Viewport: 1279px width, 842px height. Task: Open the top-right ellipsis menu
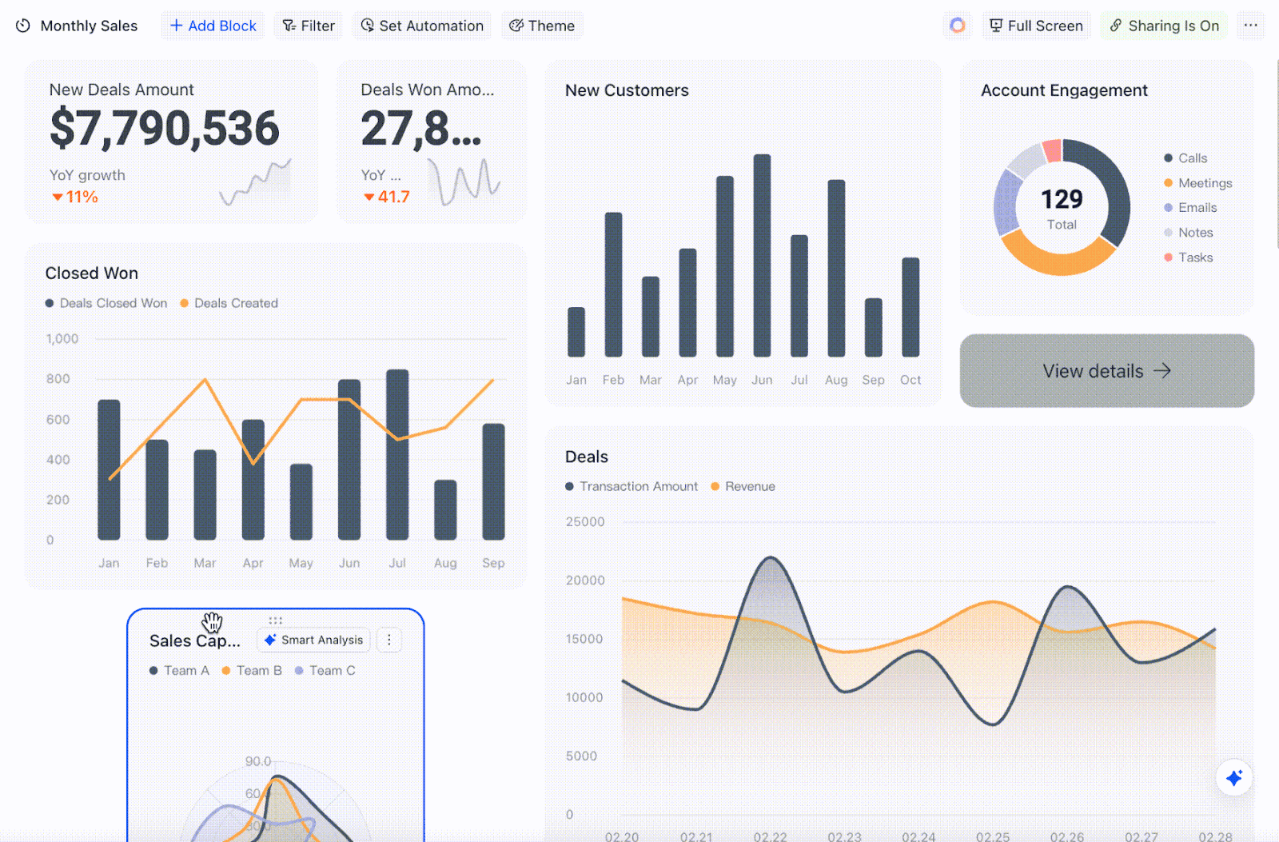click(1251, 26)
